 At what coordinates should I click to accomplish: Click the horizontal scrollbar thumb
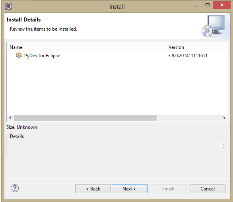85,118
